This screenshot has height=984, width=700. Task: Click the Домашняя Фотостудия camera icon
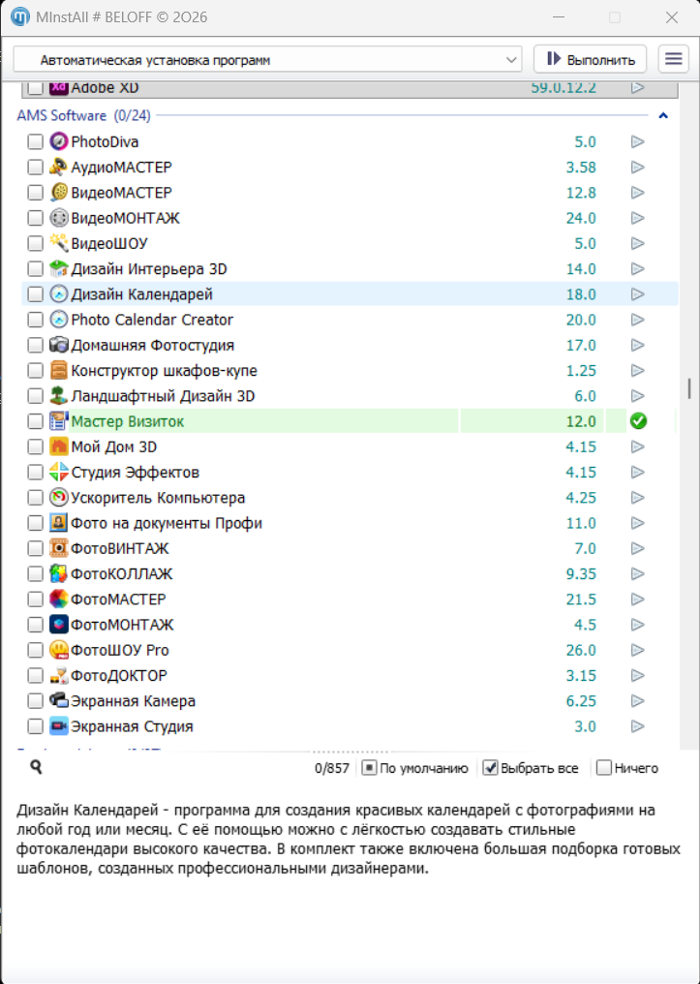coord(58,345)
